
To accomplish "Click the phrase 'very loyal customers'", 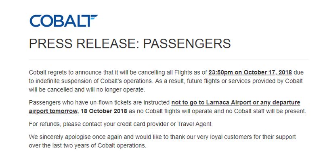I will coord(223,137).
